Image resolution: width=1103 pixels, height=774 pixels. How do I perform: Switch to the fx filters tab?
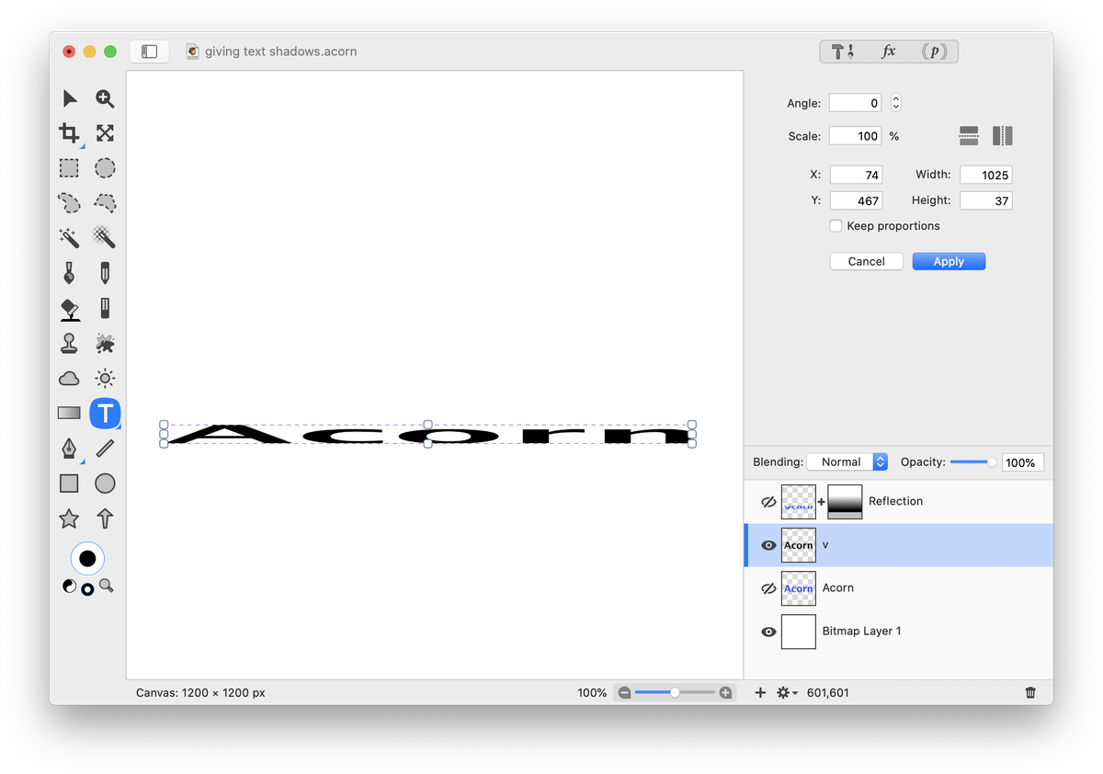(889, 51)
